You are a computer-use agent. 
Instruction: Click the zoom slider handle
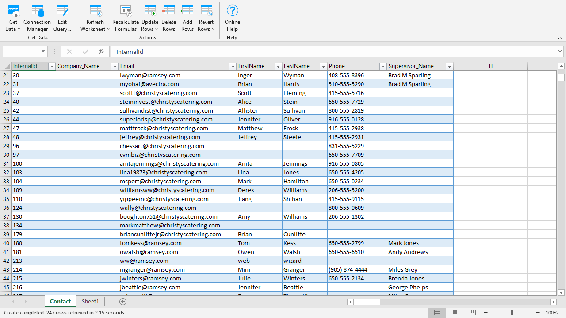pos(512,313)
